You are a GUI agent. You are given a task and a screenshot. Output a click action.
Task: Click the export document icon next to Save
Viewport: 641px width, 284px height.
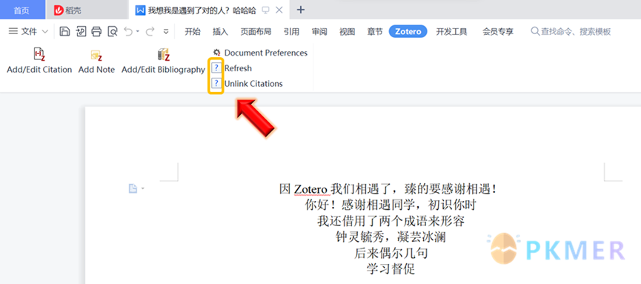coord(81,31)
